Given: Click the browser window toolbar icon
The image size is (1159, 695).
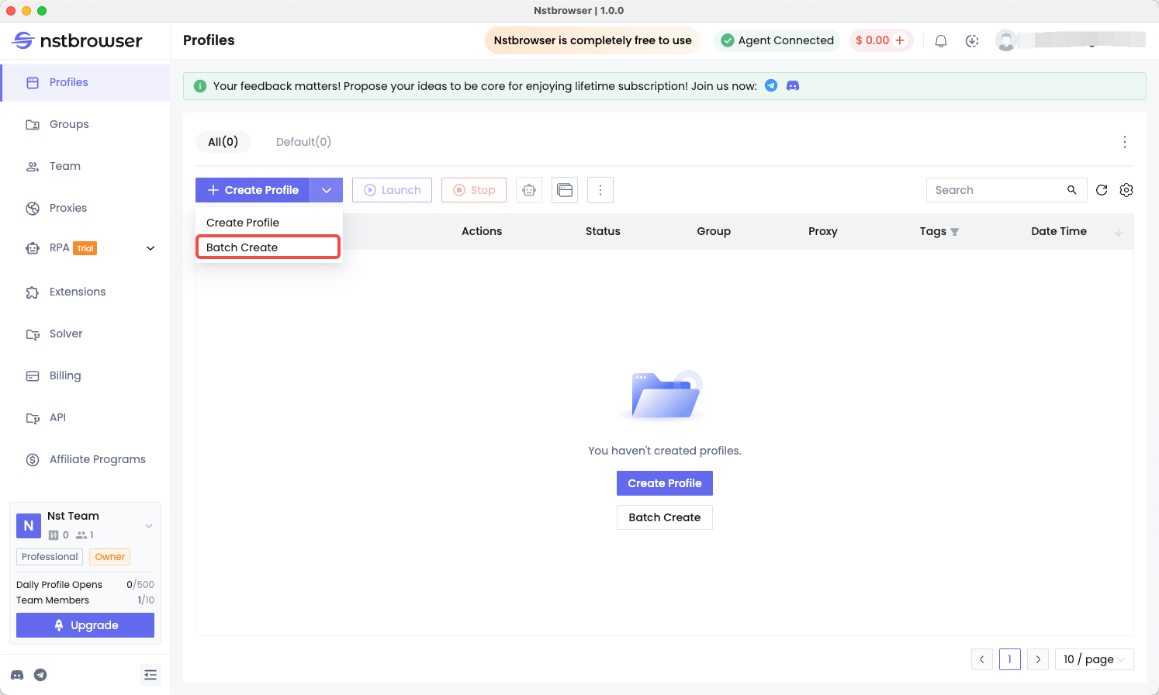Looking at the screenshot, I should [x=565, y=190].
